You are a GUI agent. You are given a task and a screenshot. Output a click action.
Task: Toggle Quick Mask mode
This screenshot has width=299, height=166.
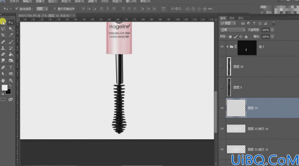[3, 100]
